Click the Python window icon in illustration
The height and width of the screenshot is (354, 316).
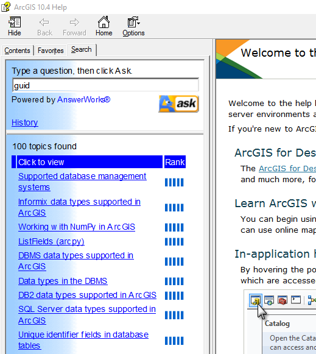tap(296, 300)
